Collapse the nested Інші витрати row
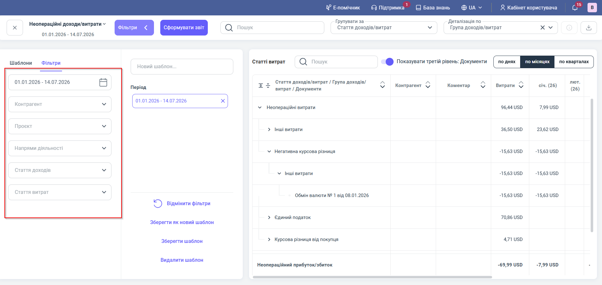Screen dimensions: 602x285 279,173
